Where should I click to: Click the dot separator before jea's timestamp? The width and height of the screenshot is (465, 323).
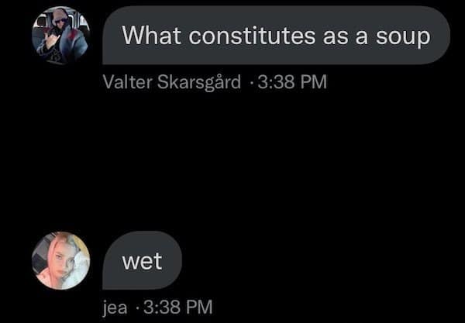point(137,308)
